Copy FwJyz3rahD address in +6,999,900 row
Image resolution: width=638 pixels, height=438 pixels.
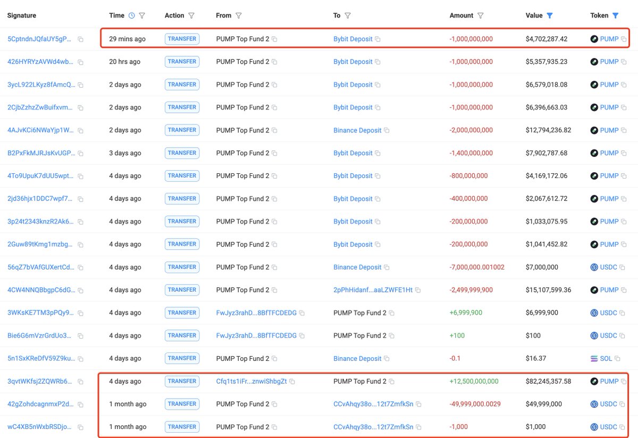pyautogui.click(x=301, y=313)
